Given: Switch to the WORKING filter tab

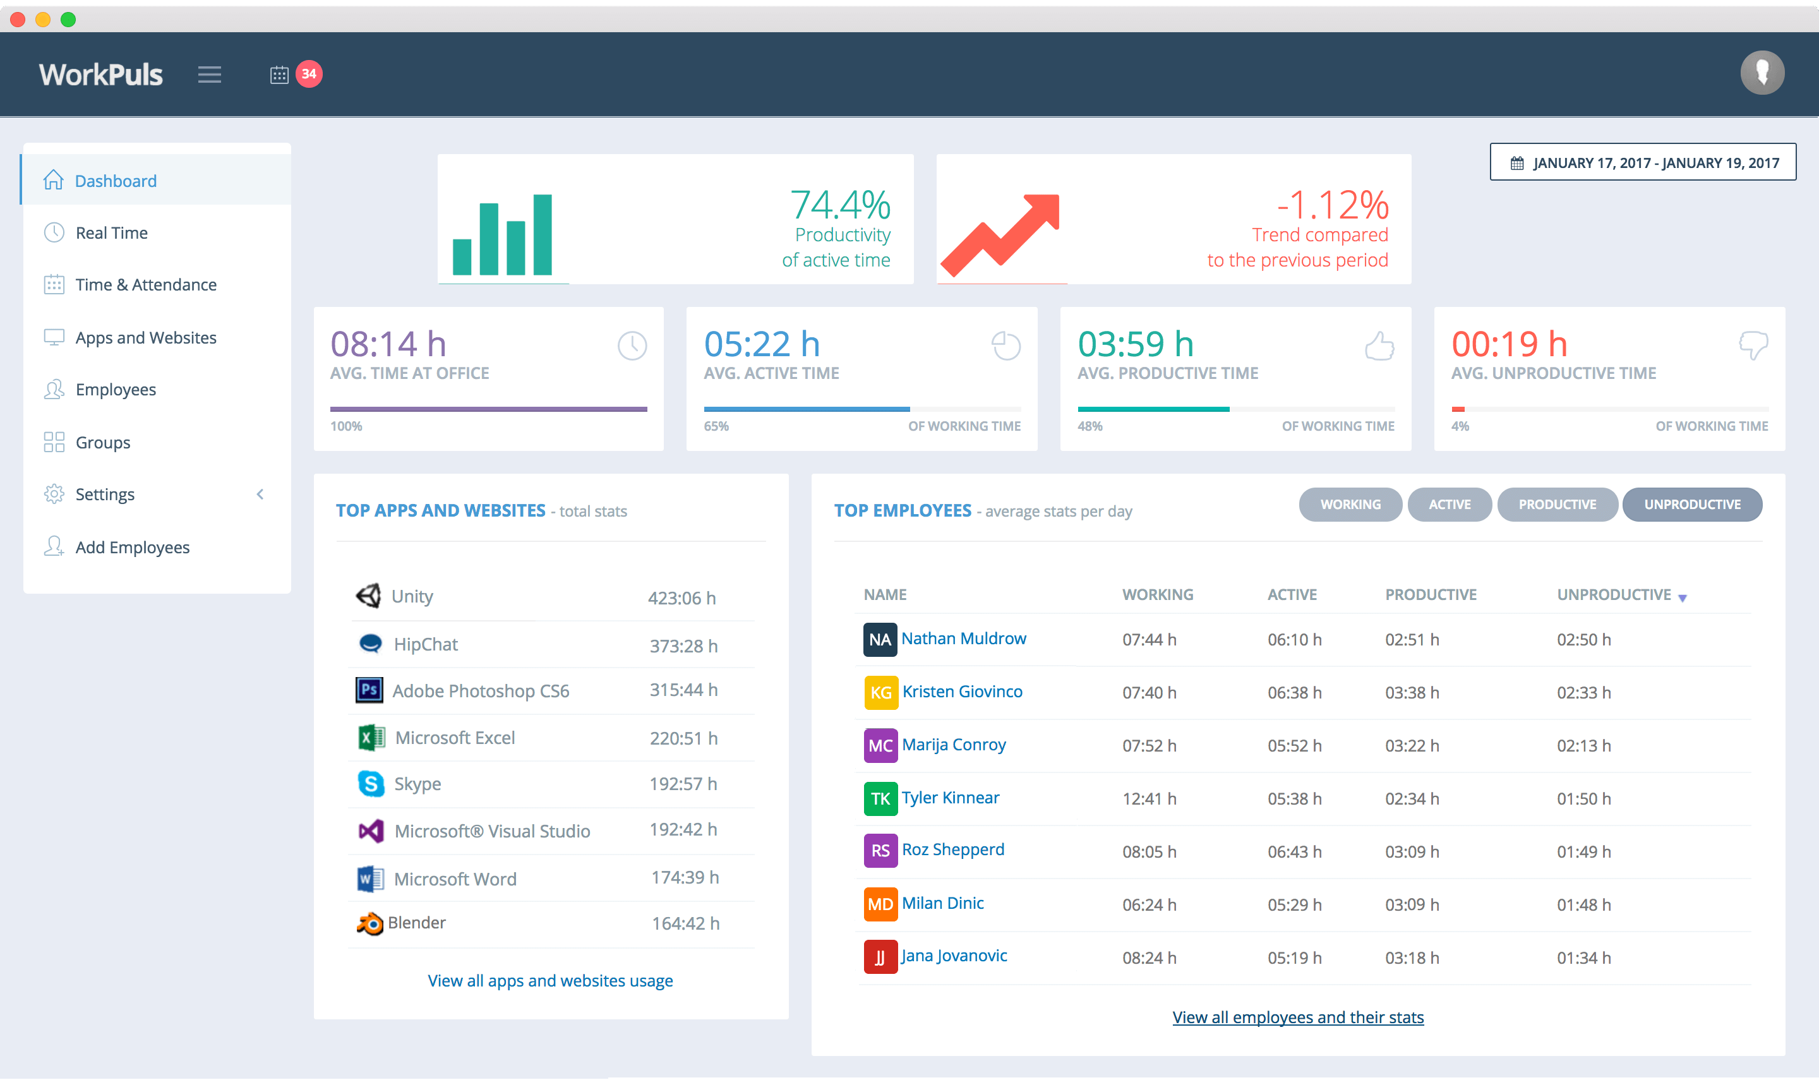Looking at the screenshot, I should 1350,505.
